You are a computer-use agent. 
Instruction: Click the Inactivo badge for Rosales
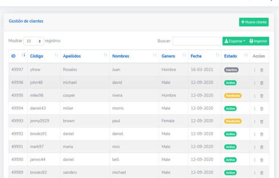coord(231,70)
